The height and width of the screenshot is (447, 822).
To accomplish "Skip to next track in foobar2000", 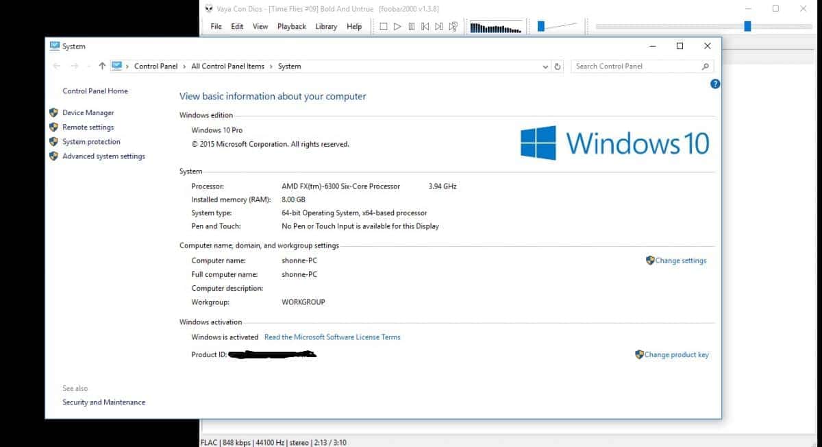I will tap(439, 27).
